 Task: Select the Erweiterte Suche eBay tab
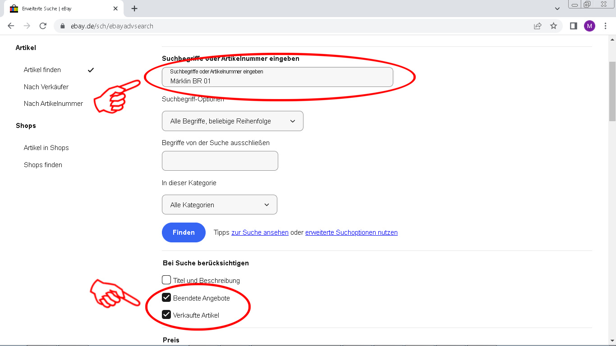(63, 9)
